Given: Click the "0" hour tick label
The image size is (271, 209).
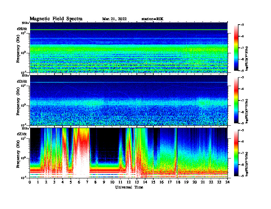Looking at the screenshot, I should [x=30, y=182].
